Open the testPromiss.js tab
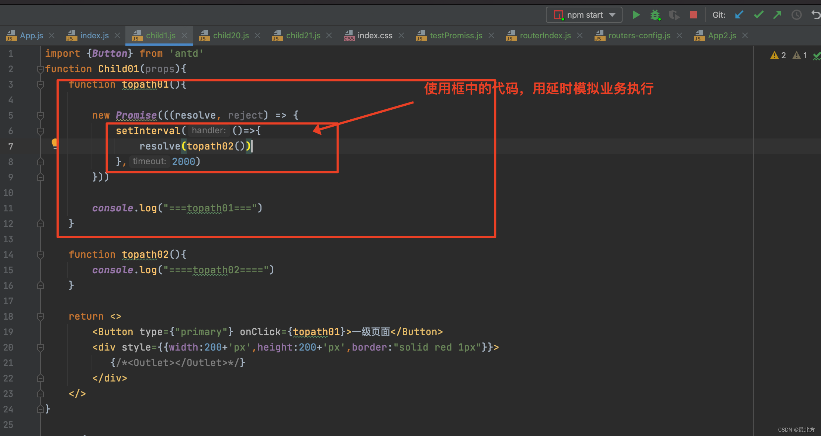The height and width of the screenshot is (436, 821). click(456, 36)
